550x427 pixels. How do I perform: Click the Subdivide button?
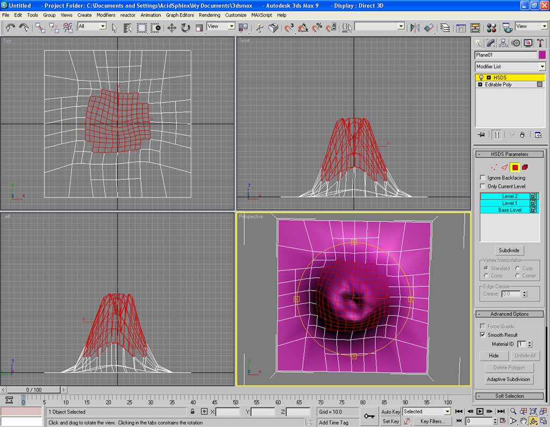point(509,251)
